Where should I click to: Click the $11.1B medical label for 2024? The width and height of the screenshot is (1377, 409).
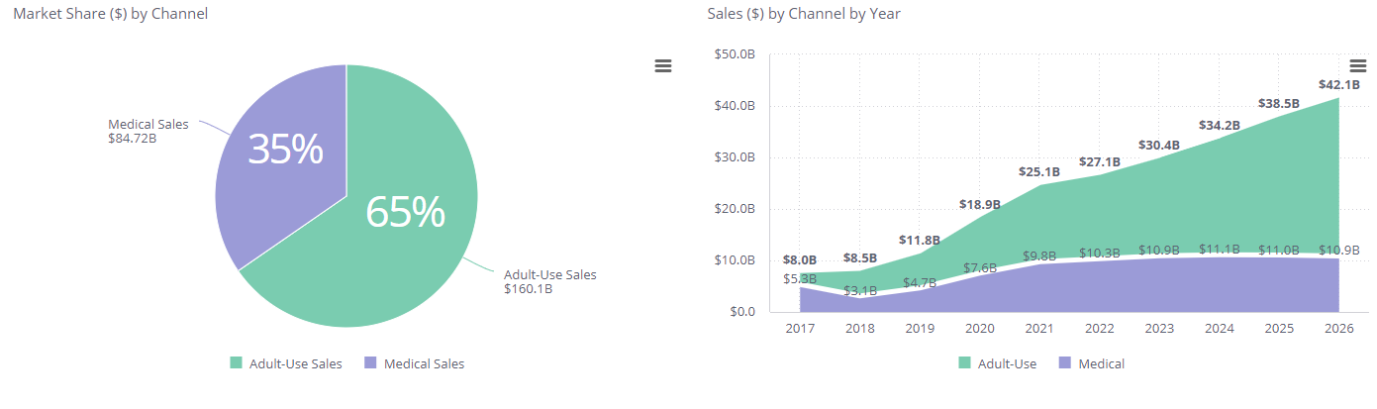pos(1218,250)
